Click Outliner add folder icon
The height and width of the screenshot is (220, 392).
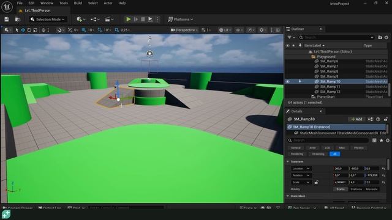[x=380, y=37]
